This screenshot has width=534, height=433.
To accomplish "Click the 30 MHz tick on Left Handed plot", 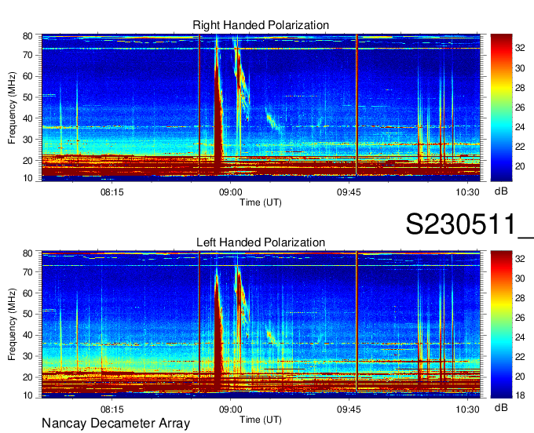I will [x=27, y=356].
